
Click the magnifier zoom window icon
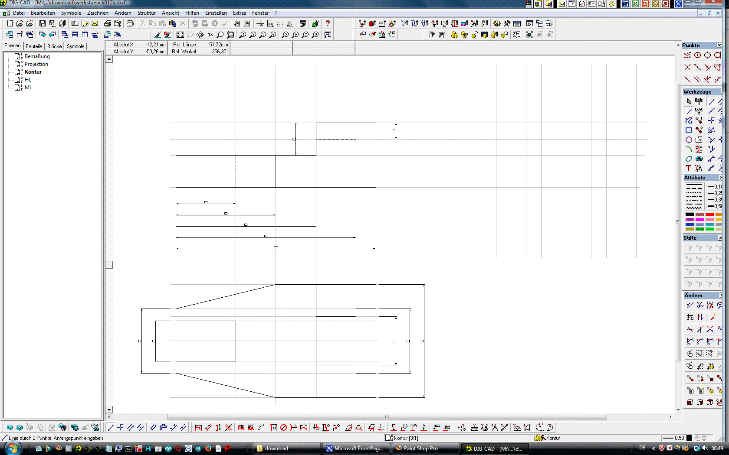point(220,35)
